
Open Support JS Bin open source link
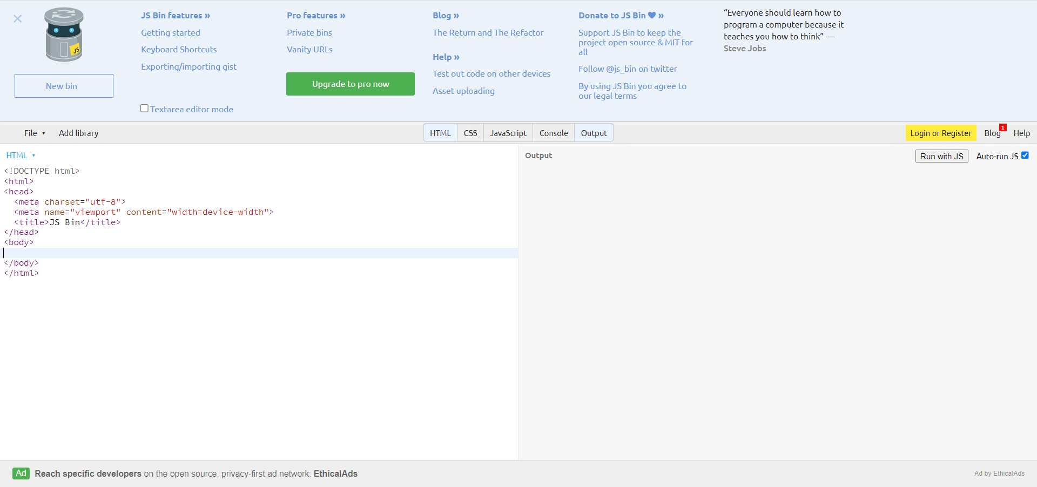point(636,43)
